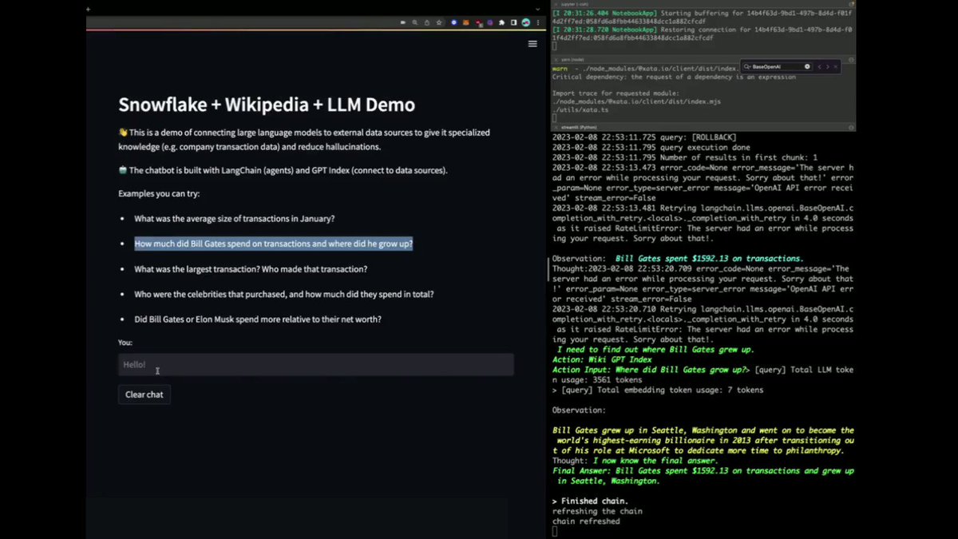Open the browser extensions puzzle icon

(x=501, y=23)
